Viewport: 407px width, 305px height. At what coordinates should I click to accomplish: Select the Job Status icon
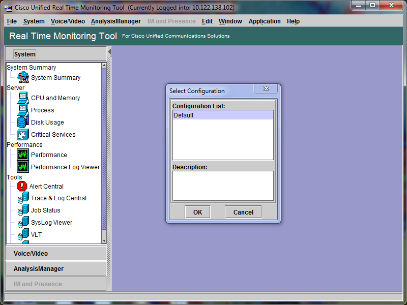point(23,210)
